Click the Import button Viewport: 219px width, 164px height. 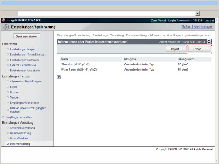pos(176,49)
